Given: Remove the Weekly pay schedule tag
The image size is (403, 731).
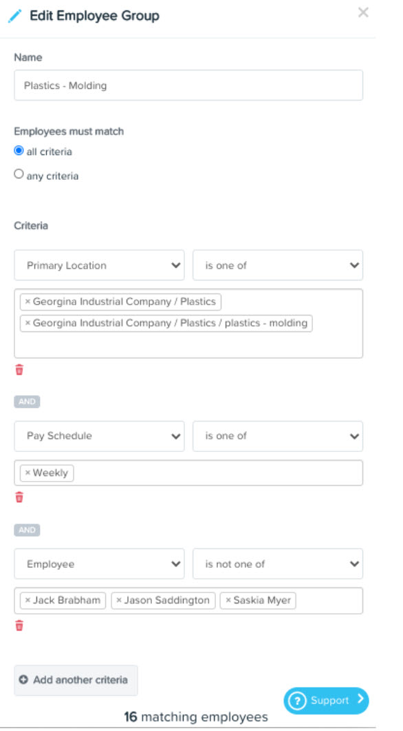Looking at the screenshot, I should [28, 473].
